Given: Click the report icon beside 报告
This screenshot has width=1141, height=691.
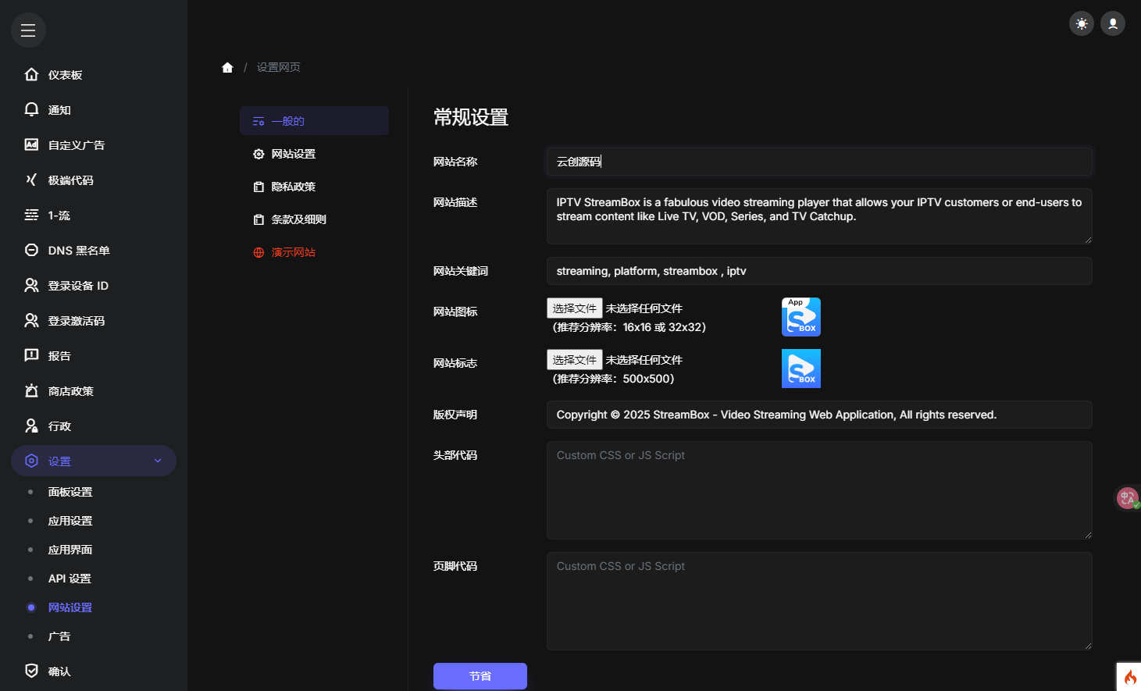Looking at the screenshot, I should click(x=31, y=355).
